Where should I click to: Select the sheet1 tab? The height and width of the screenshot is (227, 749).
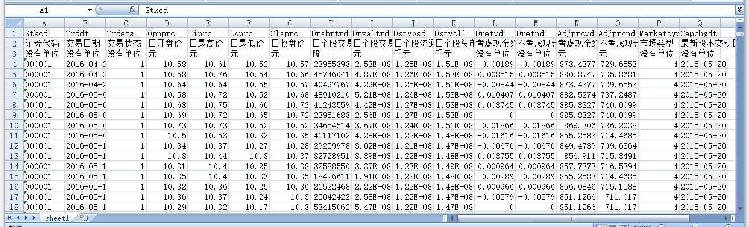tap(57, 218)
